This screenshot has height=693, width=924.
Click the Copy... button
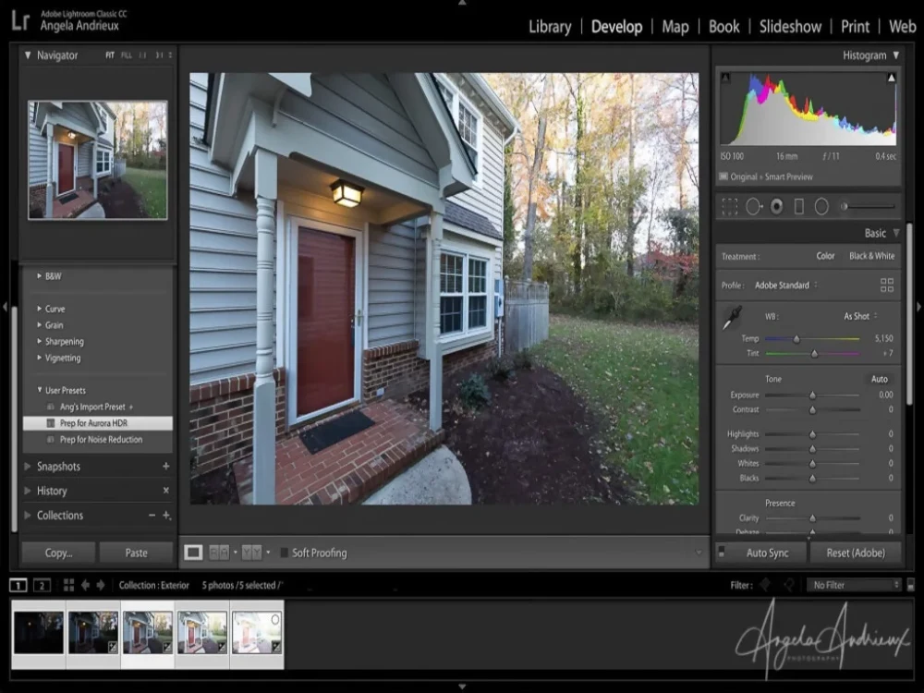coord(58,553)
